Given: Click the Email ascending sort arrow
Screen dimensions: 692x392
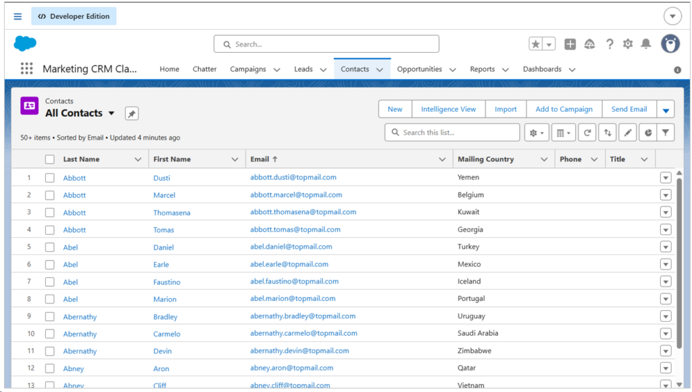Looking at the screenshot, I should [x=275, y=159].
